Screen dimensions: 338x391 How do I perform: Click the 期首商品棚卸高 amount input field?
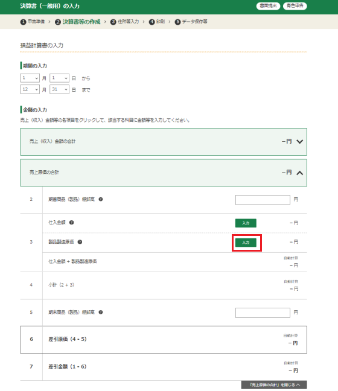pyautogui.click(x=263, y=200)
